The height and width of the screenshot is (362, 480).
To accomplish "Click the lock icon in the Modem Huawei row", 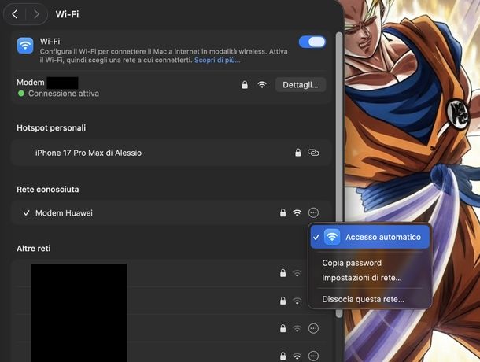I will 282,212.
